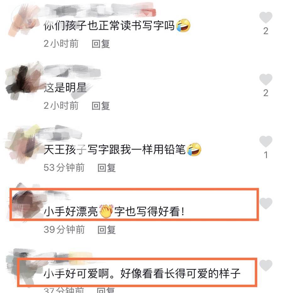The image size is (283, 293).
Task: Reply to the 这是明星 comment
Action: click(101, 106)
